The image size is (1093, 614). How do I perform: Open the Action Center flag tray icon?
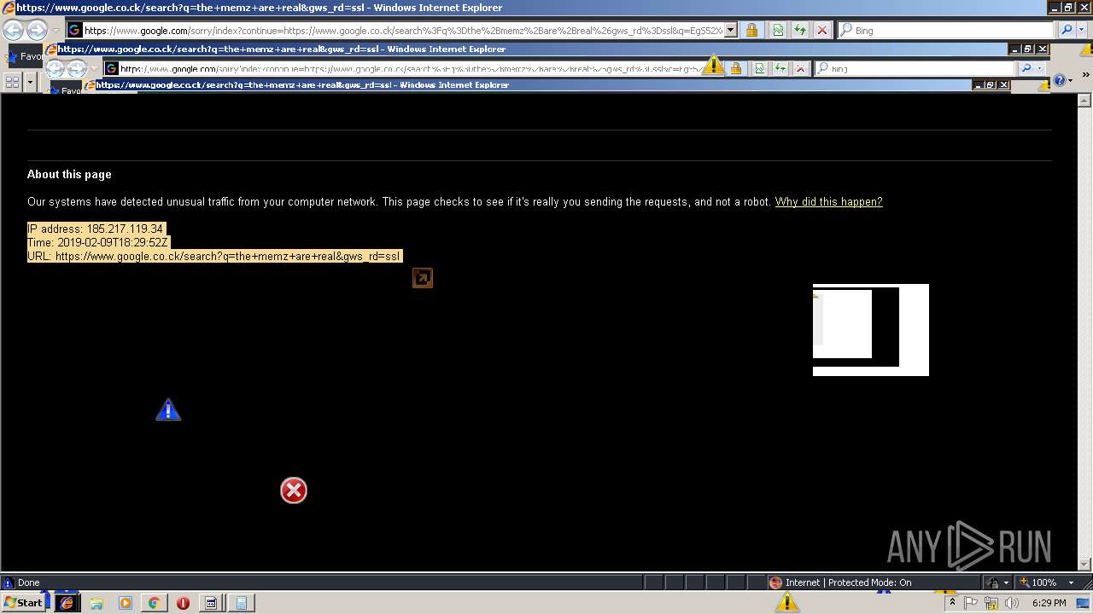[972, 603]
